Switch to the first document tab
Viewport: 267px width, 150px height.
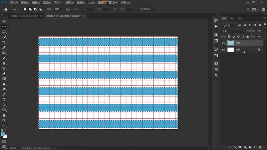point(24,16)
